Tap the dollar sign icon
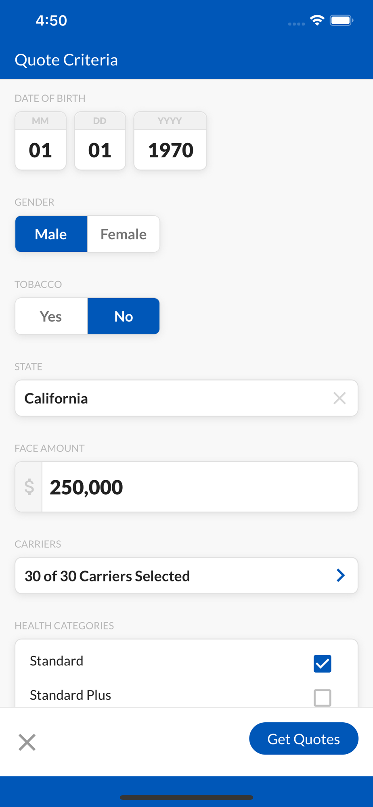 pos(29,487)
